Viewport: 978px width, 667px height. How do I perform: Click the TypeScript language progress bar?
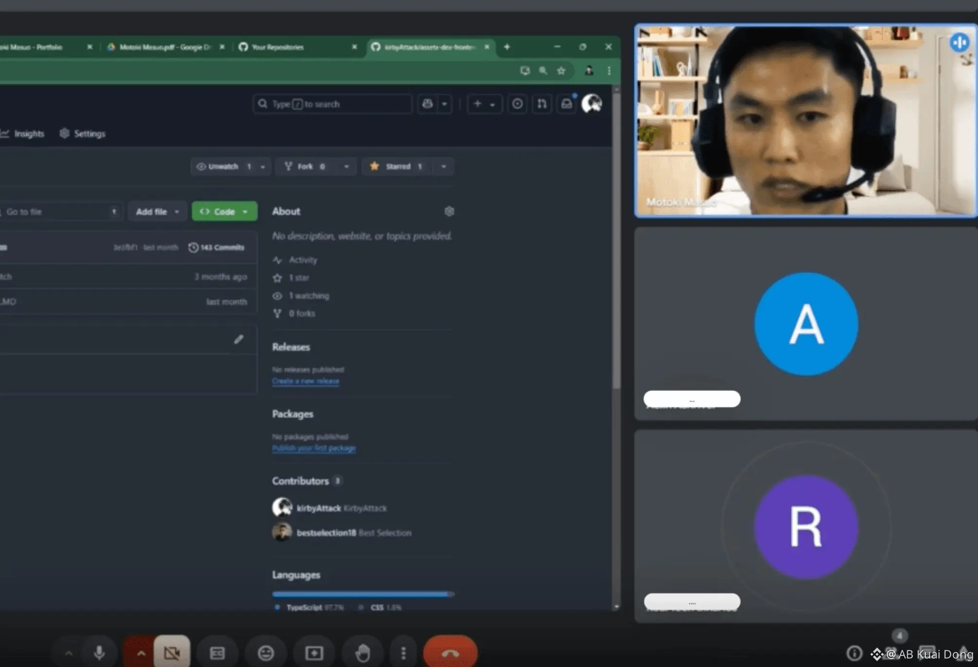point(361,594)
